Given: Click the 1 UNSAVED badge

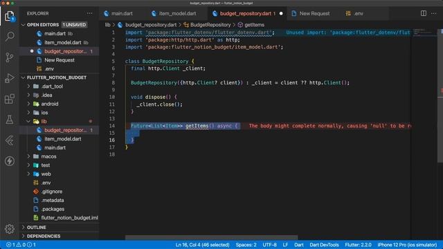Looking at the screenshot, I should click(x=74, y=25).
